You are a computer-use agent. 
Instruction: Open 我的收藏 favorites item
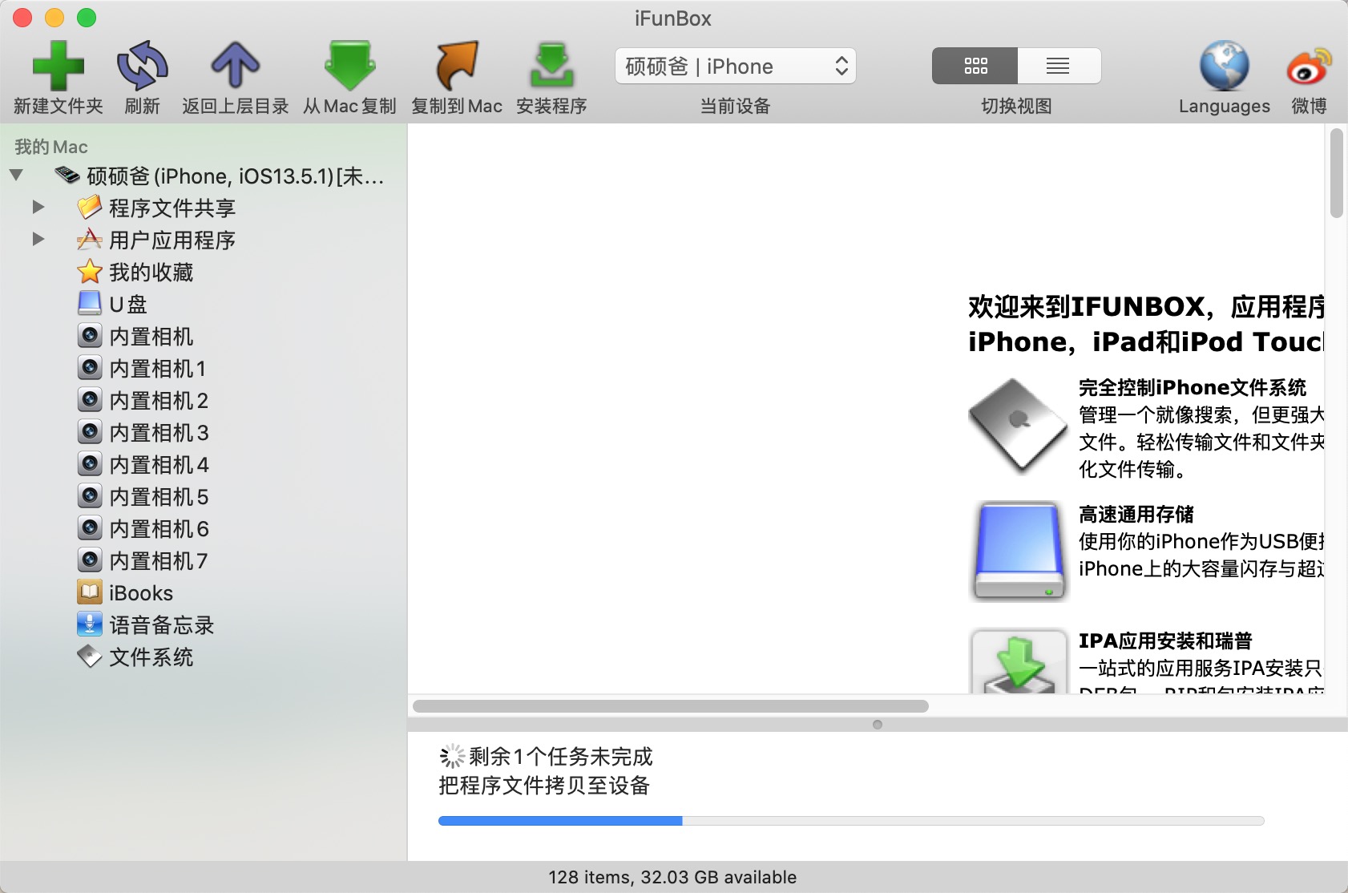click(204, 272)
